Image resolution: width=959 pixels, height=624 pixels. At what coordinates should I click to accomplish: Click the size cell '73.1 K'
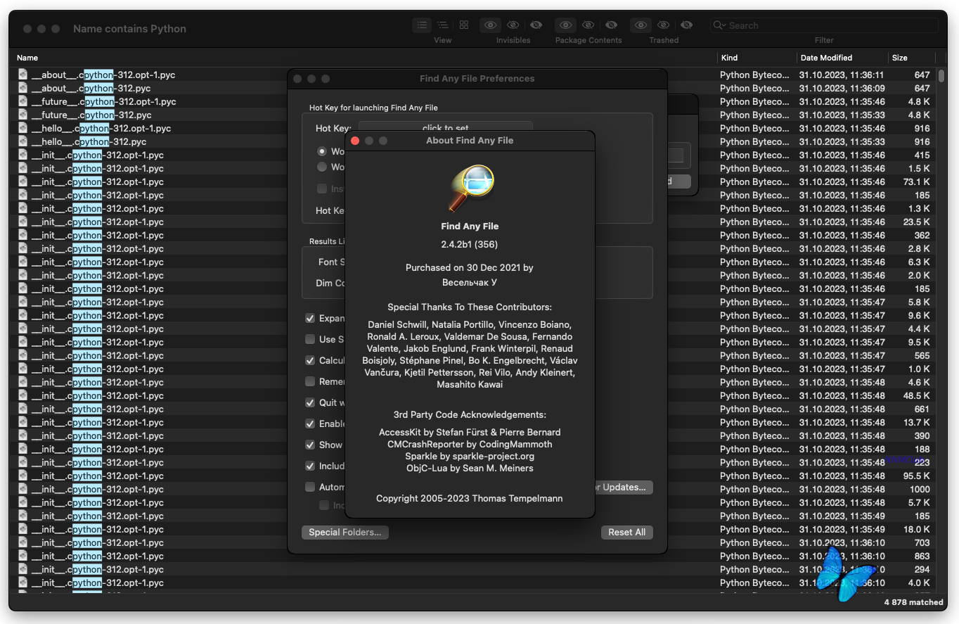917,182
